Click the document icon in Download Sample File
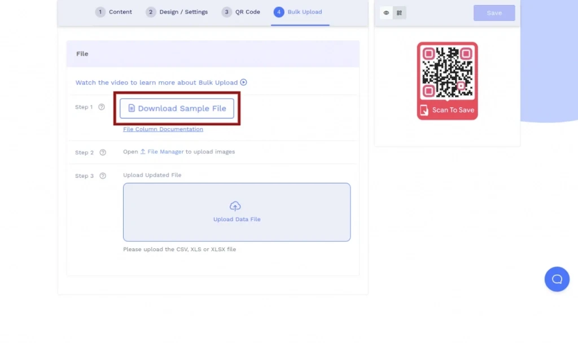 click(132, 108)
